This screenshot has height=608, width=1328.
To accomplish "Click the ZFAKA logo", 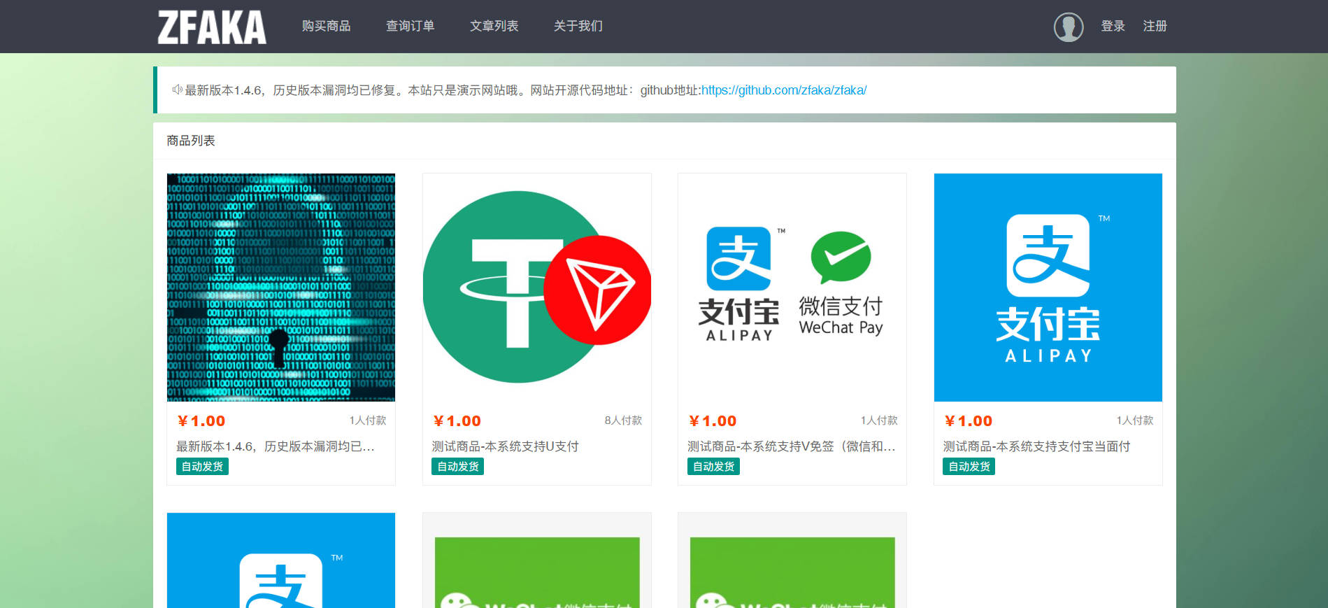I will click(x=211, y=27).
